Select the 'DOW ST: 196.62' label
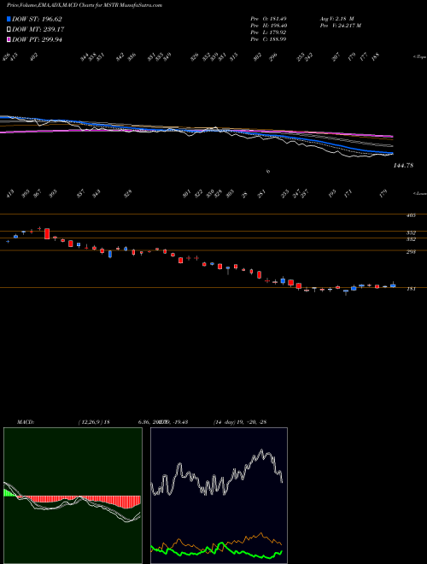The image size is (427, 564). pos(37,19)
